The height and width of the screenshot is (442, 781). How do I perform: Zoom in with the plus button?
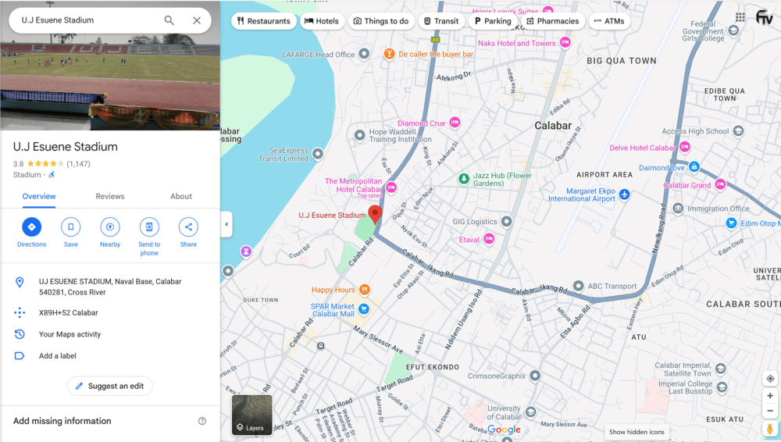[770, 396]
